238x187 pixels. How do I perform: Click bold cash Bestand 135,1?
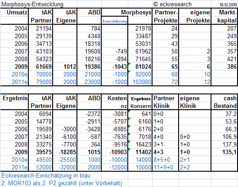pyautogui.click(x=229, y=152)
